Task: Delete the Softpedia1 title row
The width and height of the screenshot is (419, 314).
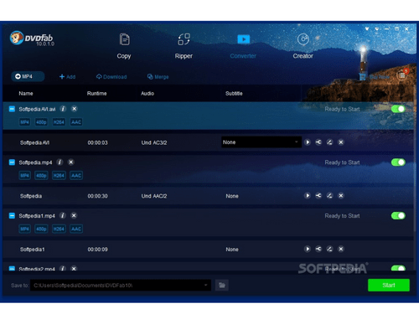Action: (341, 249)
